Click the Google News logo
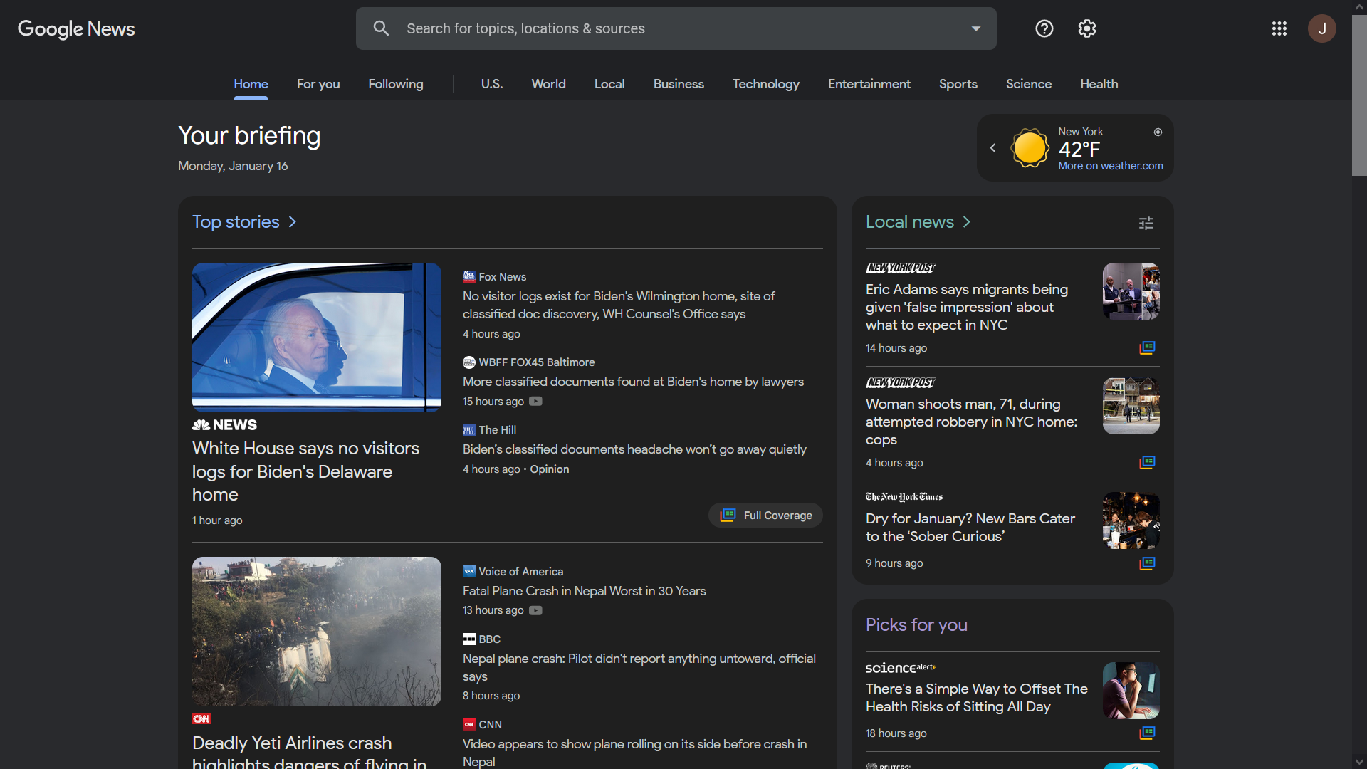 tap(76, 28)
